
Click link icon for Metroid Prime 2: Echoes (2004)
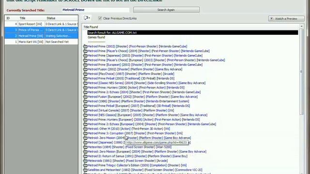(x=85, y=92)
